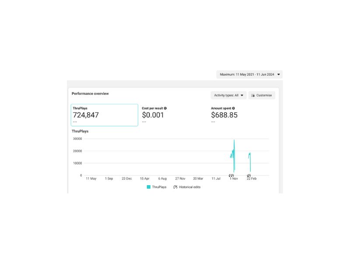Click the historical edit marker above 22 Feb
Image resolution: width=350 pixels, height=262 pixels.
(249, 176)
